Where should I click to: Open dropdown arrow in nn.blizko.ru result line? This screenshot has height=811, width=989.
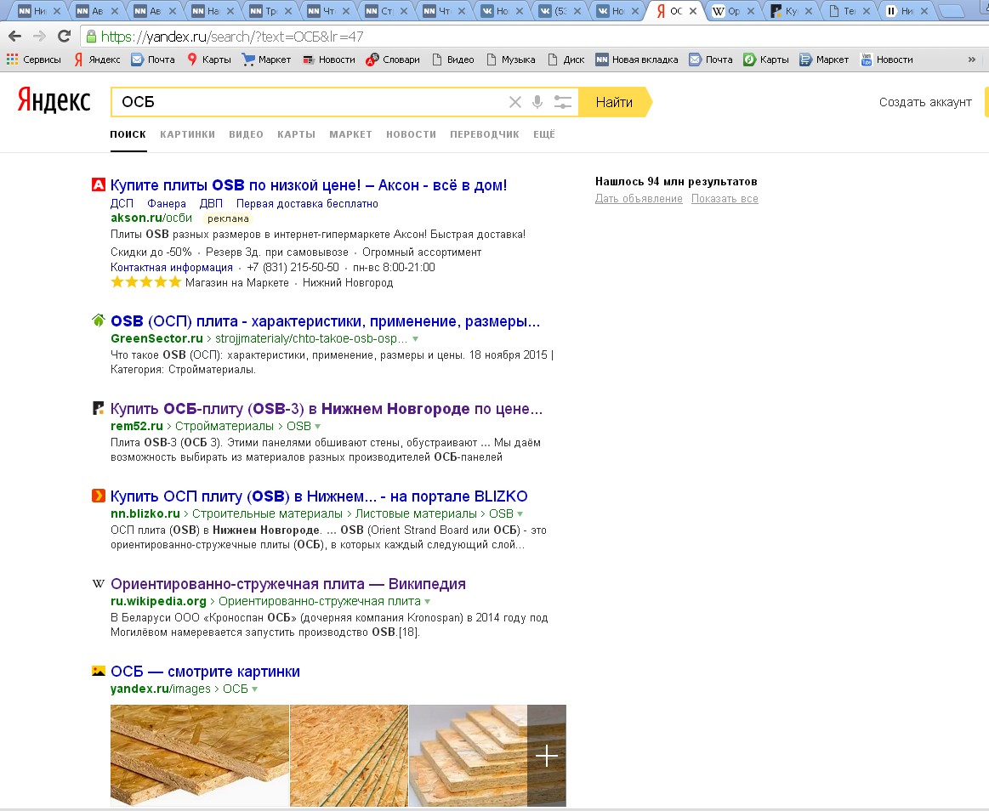(520, 514)
